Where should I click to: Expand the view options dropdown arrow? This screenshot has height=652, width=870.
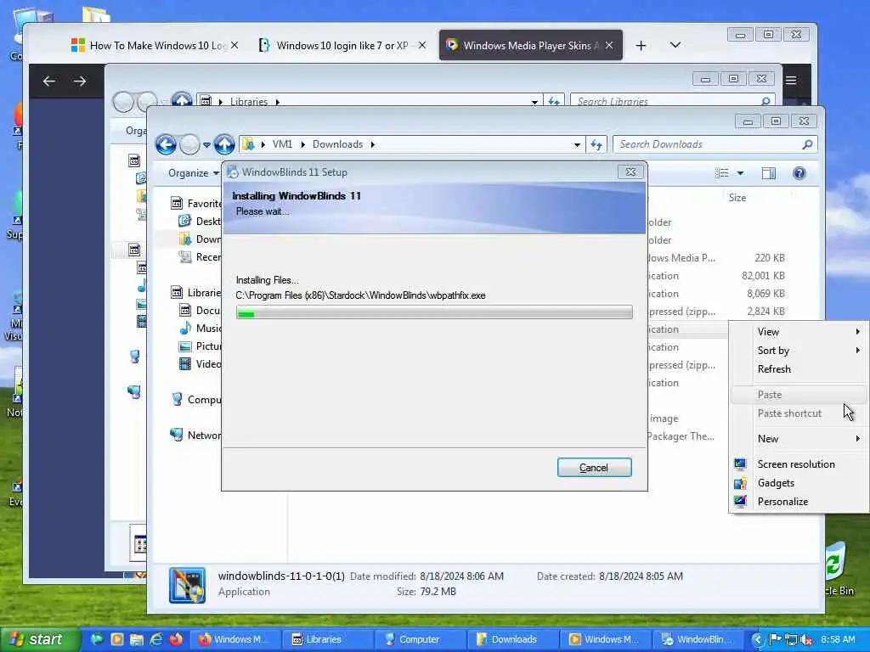click(x=740, y=173)
